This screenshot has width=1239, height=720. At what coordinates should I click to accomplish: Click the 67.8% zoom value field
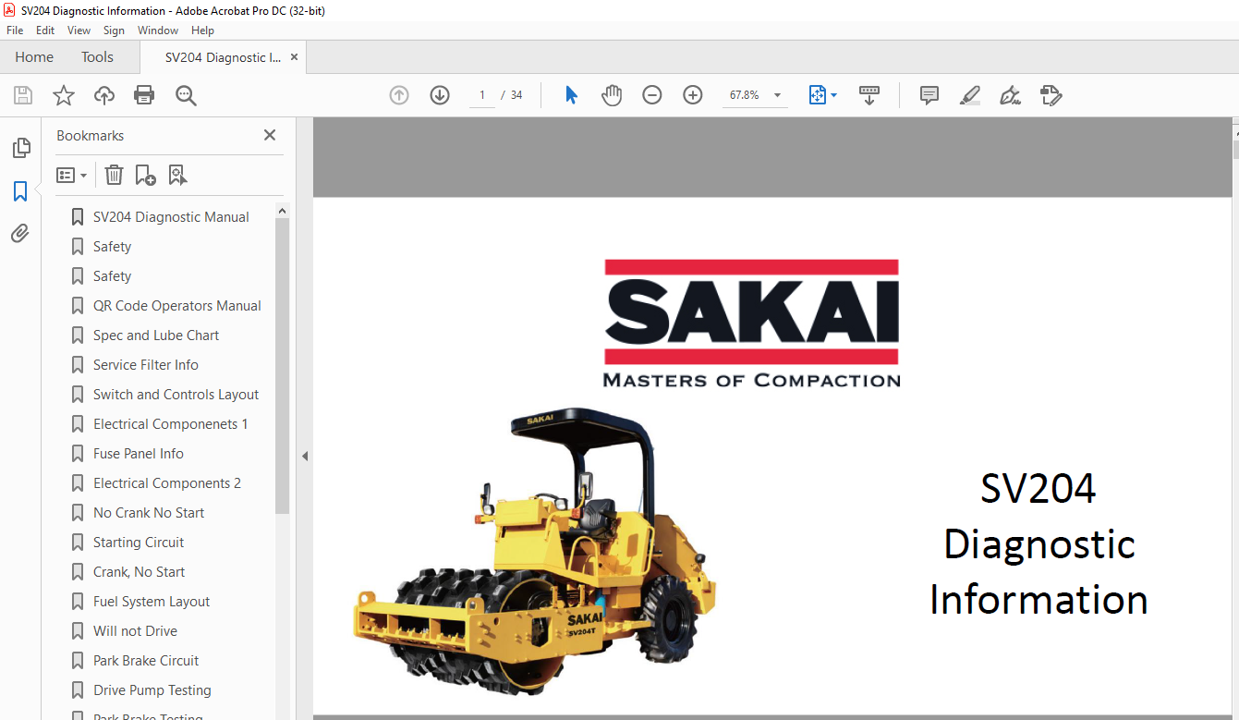744,95
